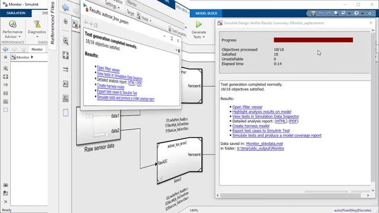Screen dimensions: 379x213
Task: Click the Save icon in quick access toolbar
Action: pos(313,13)
